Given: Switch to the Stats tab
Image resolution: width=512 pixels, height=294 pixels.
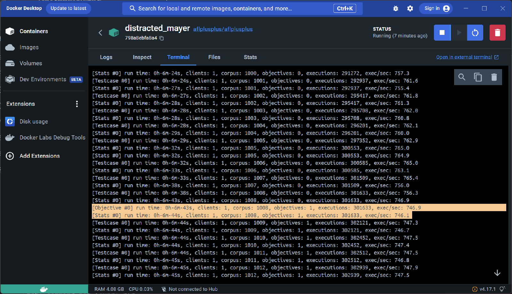Looking at the screenshot, I should pyautogui.click(x=250, y=57).
